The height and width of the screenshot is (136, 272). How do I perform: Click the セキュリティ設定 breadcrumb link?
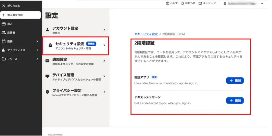(x=146, y=34)
